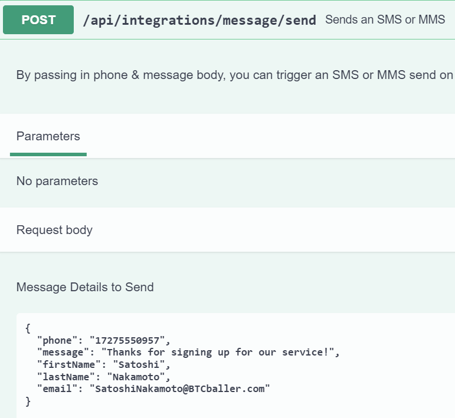Switch to the Parameters tab
This screenshot has width=455, height=418.
48,136
